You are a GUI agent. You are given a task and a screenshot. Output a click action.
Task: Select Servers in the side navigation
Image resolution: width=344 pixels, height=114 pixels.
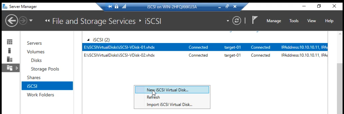34,43
